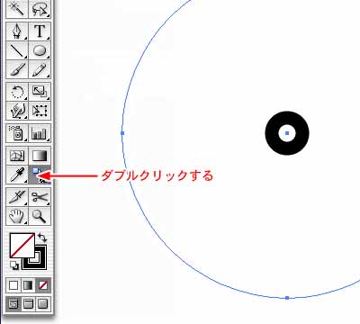The width and height of the screenshot is (360, 324).
Task: Select the Paintbrush tool
Action: [17, 69]
